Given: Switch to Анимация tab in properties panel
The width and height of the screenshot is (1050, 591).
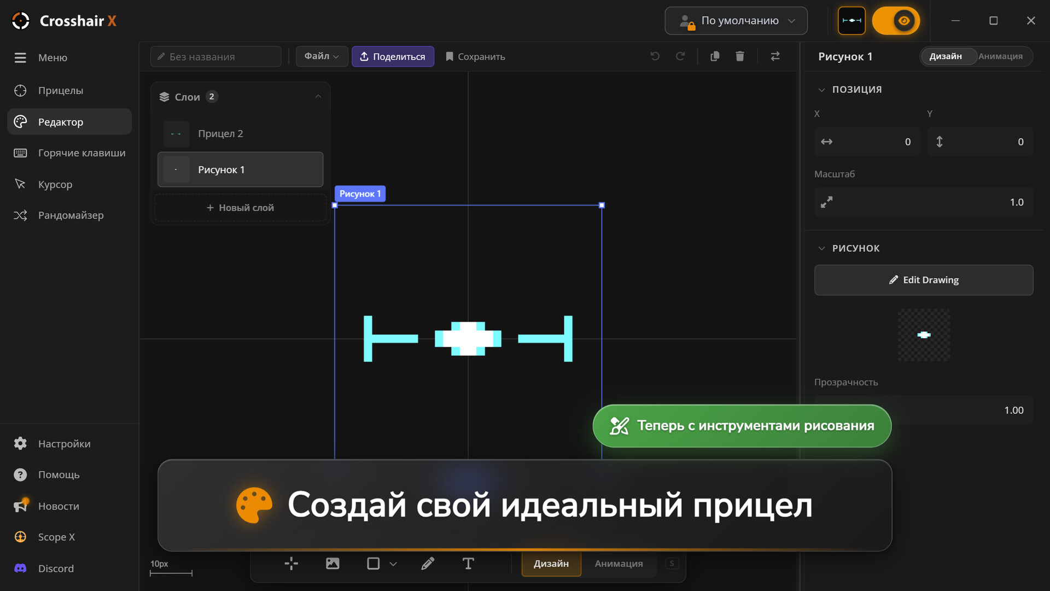Looking at the screenshot, I should coord(1000,56).
